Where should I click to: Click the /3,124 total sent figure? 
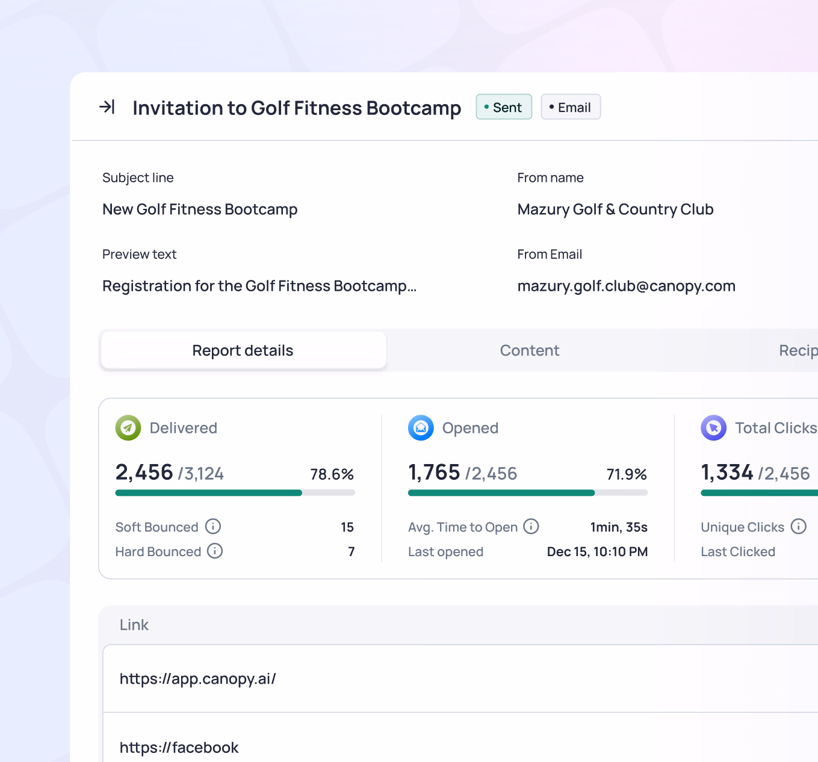(201, 474)
